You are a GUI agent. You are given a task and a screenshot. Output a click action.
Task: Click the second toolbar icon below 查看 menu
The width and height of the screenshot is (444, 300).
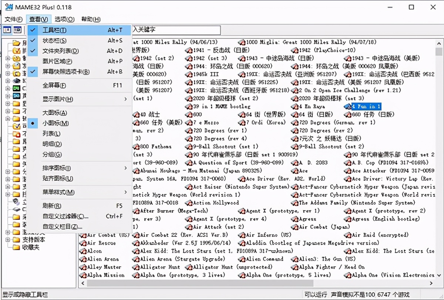(x=17, y=30)
